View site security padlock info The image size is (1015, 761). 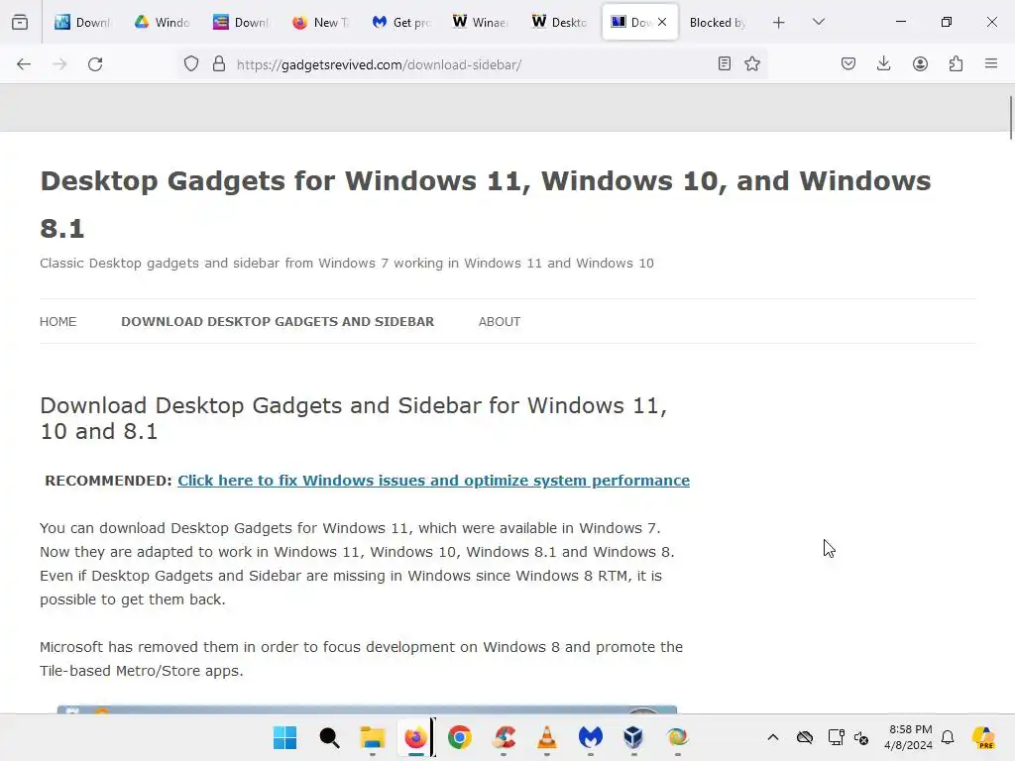click(219, 64)
